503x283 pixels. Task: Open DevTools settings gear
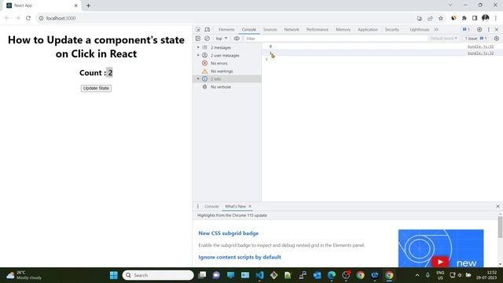click(x=479, y=30)
